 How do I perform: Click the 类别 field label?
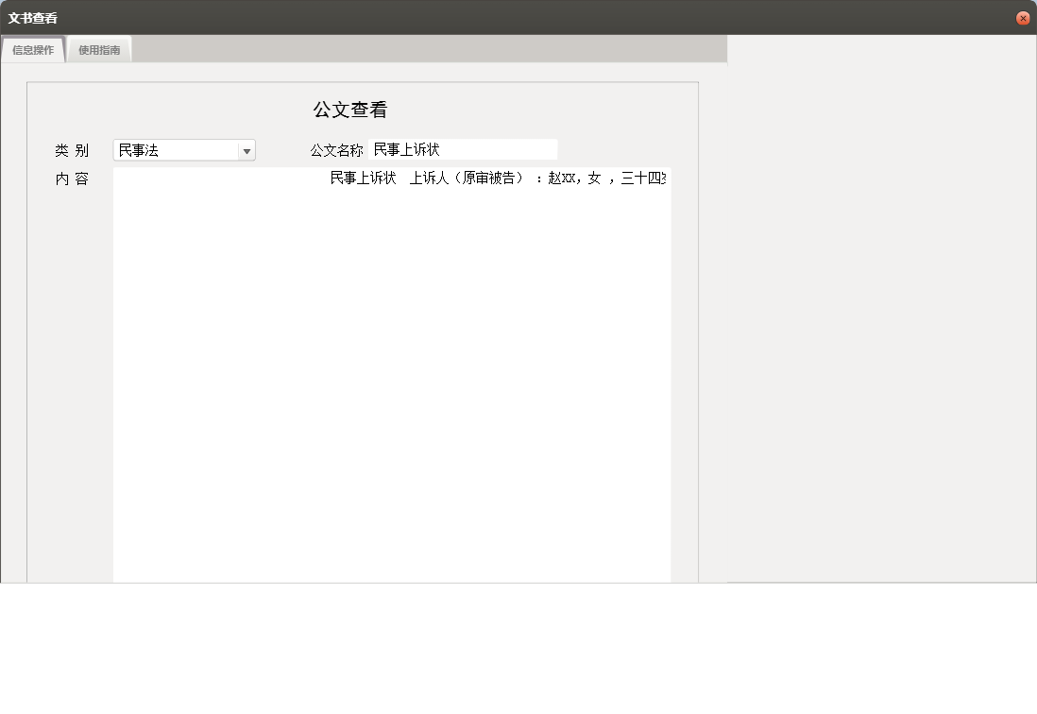(x=73, y=149)
